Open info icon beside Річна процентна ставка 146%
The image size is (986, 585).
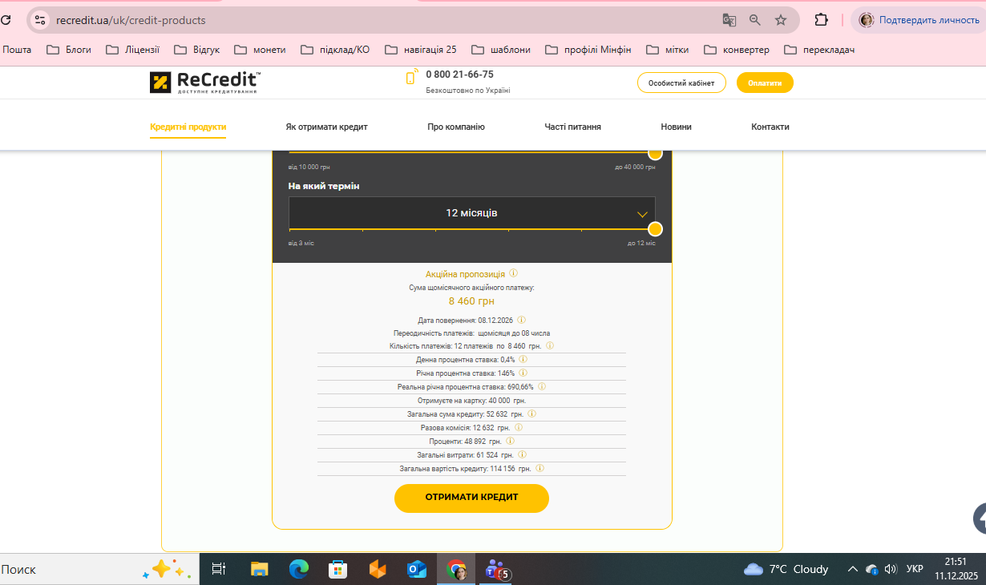[x=523, y=373]
